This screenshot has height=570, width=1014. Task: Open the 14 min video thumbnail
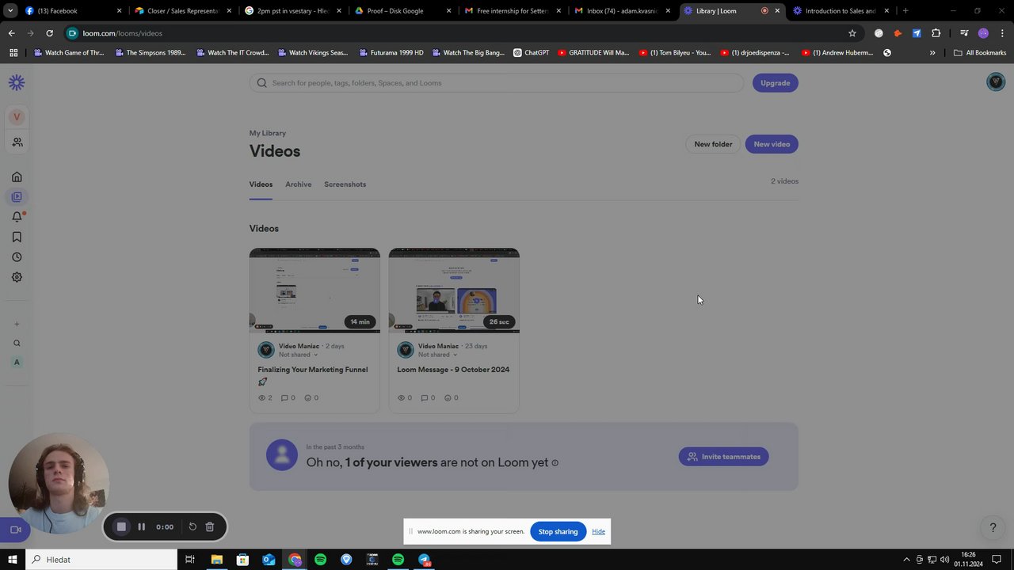tap(314, 291)
